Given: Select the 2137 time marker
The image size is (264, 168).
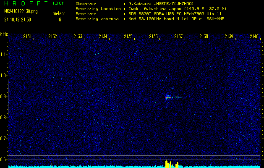Looking at the screenshot, I should pos(179,37).
